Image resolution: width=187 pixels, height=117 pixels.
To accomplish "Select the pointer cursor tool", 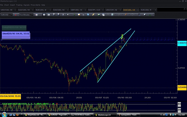I will (x=63, y=15).
